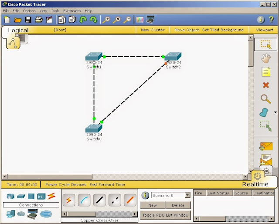Screen dimensions: 279x224
Task: Click the New file icon
Action: tap(7, 20)
